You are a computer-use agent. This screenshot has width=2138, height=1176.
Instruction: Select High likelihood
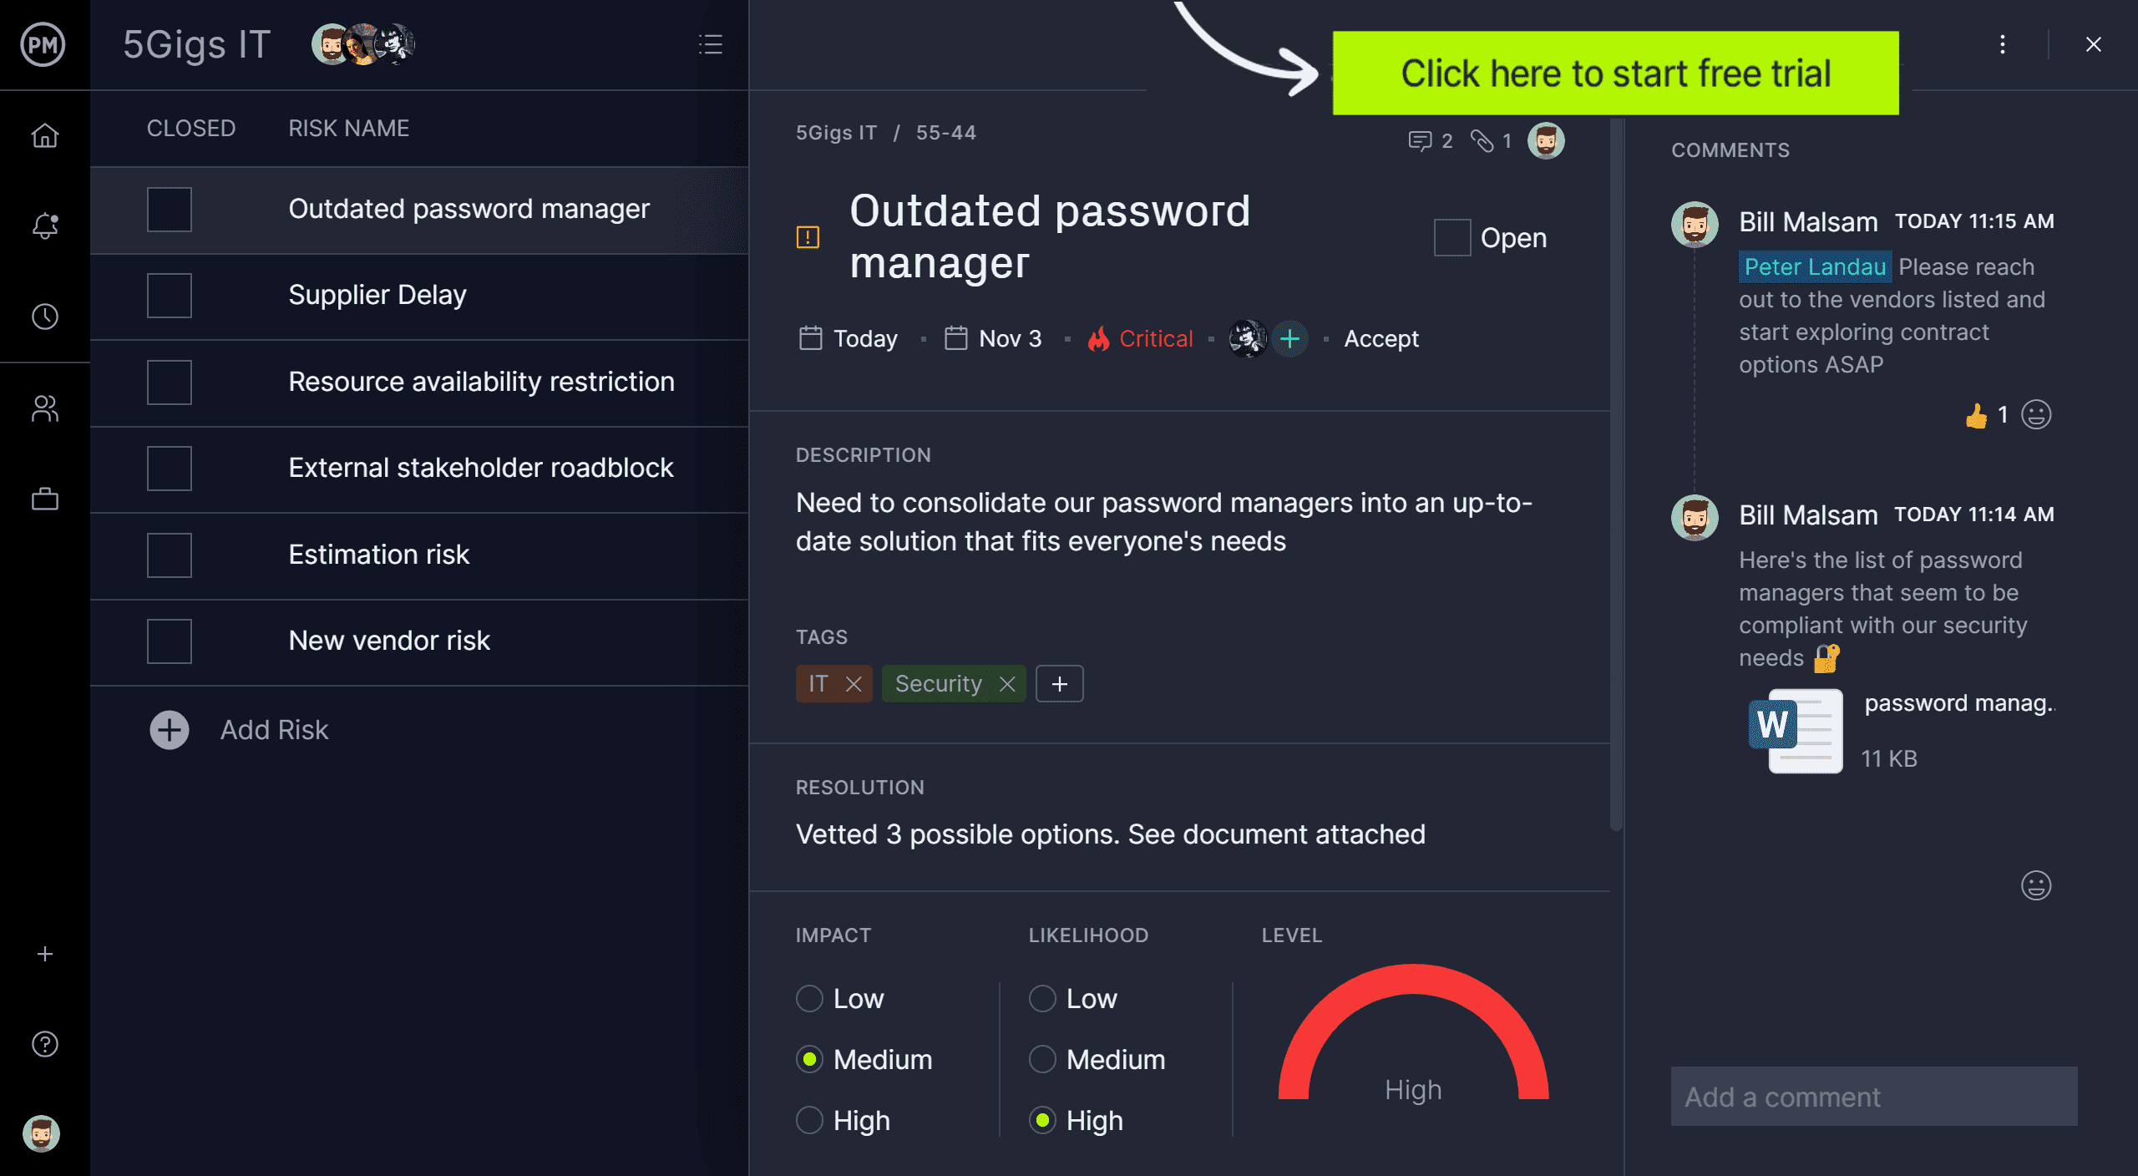coord(1042,1120)
